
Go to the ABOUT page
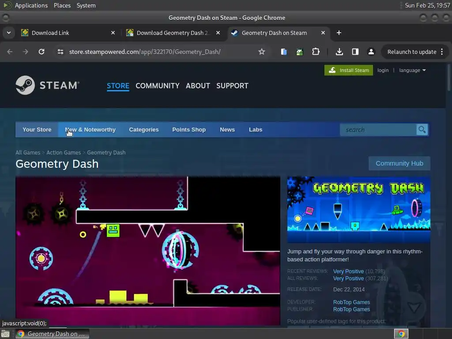click(x=198, y=86)
